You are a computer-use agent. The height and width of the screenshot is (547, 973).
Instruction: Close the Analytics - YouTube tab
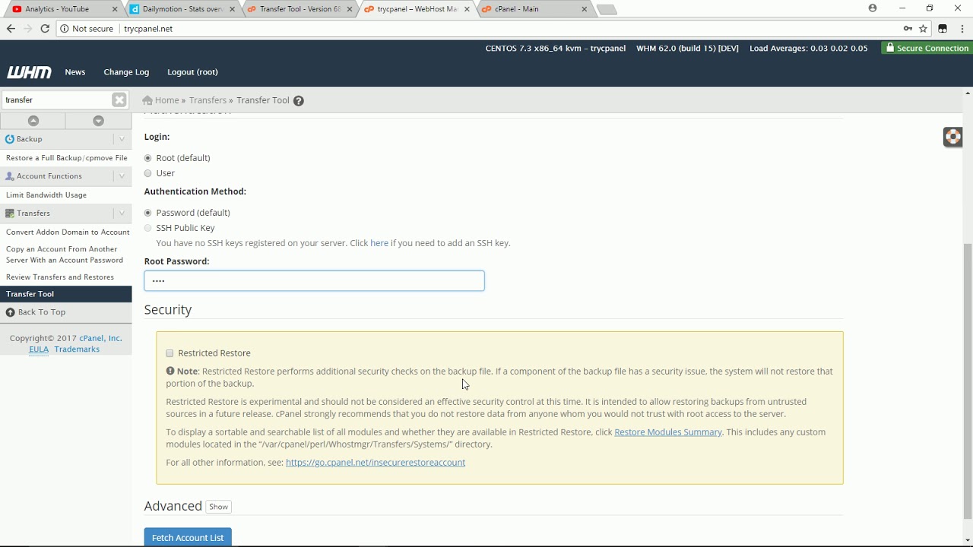coord(116,9)
